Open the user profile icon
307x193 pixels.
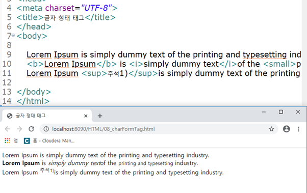(286, 129)
